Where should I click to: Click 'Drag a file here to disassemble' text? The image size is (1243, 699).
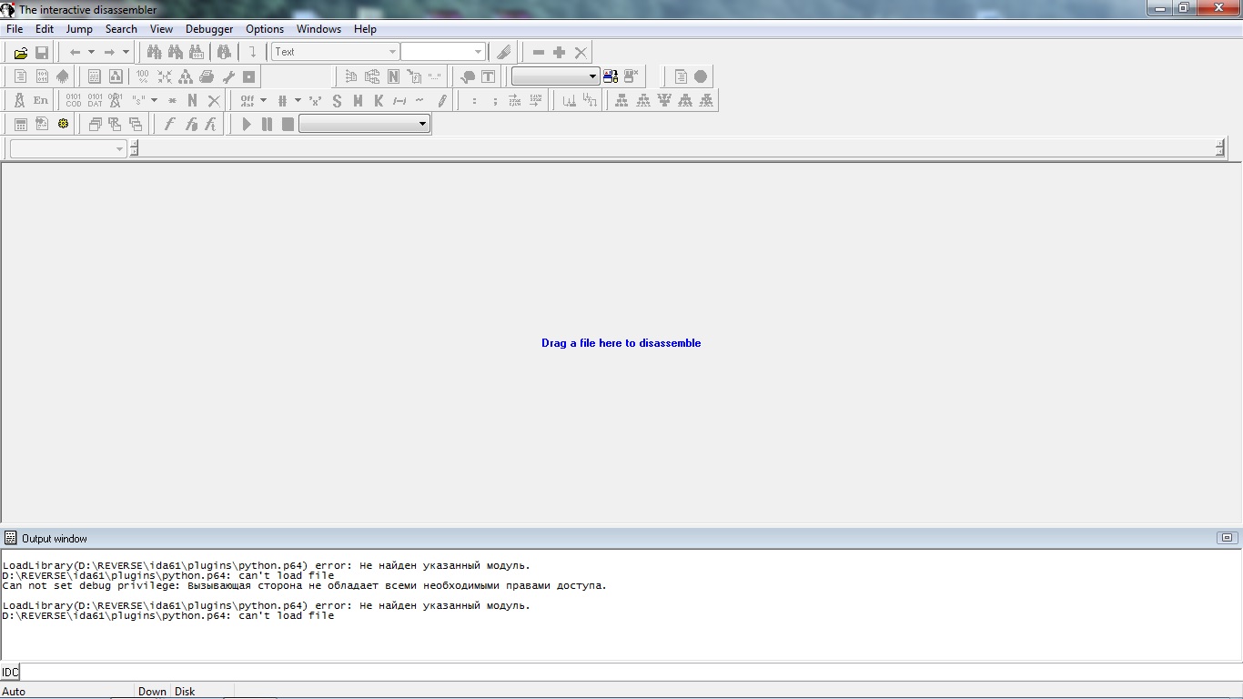(621, 343)
